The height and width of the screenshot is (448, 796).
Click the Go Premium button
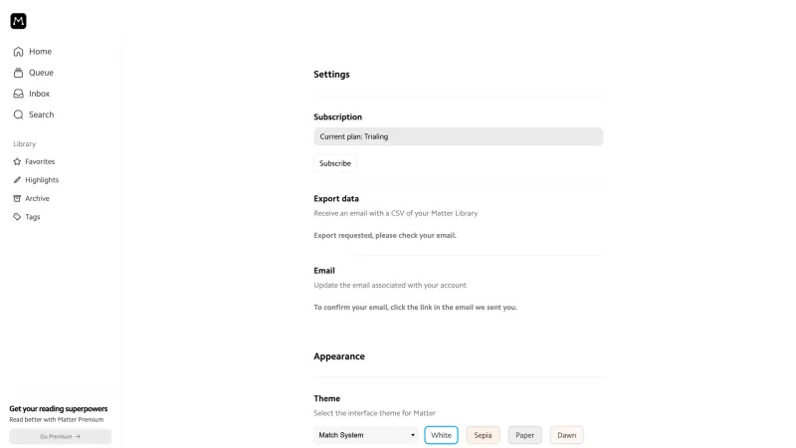pyautogui.click(x=61, y=436)
